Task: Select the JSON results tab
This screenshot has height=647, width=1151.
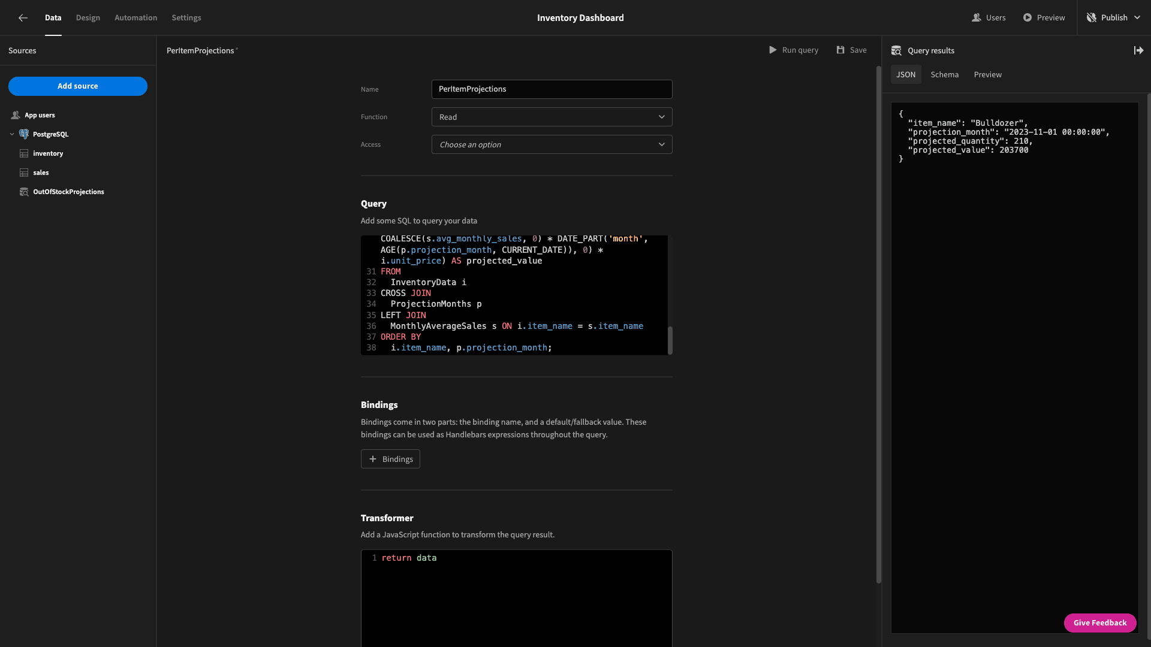Action: click(906, 75)
